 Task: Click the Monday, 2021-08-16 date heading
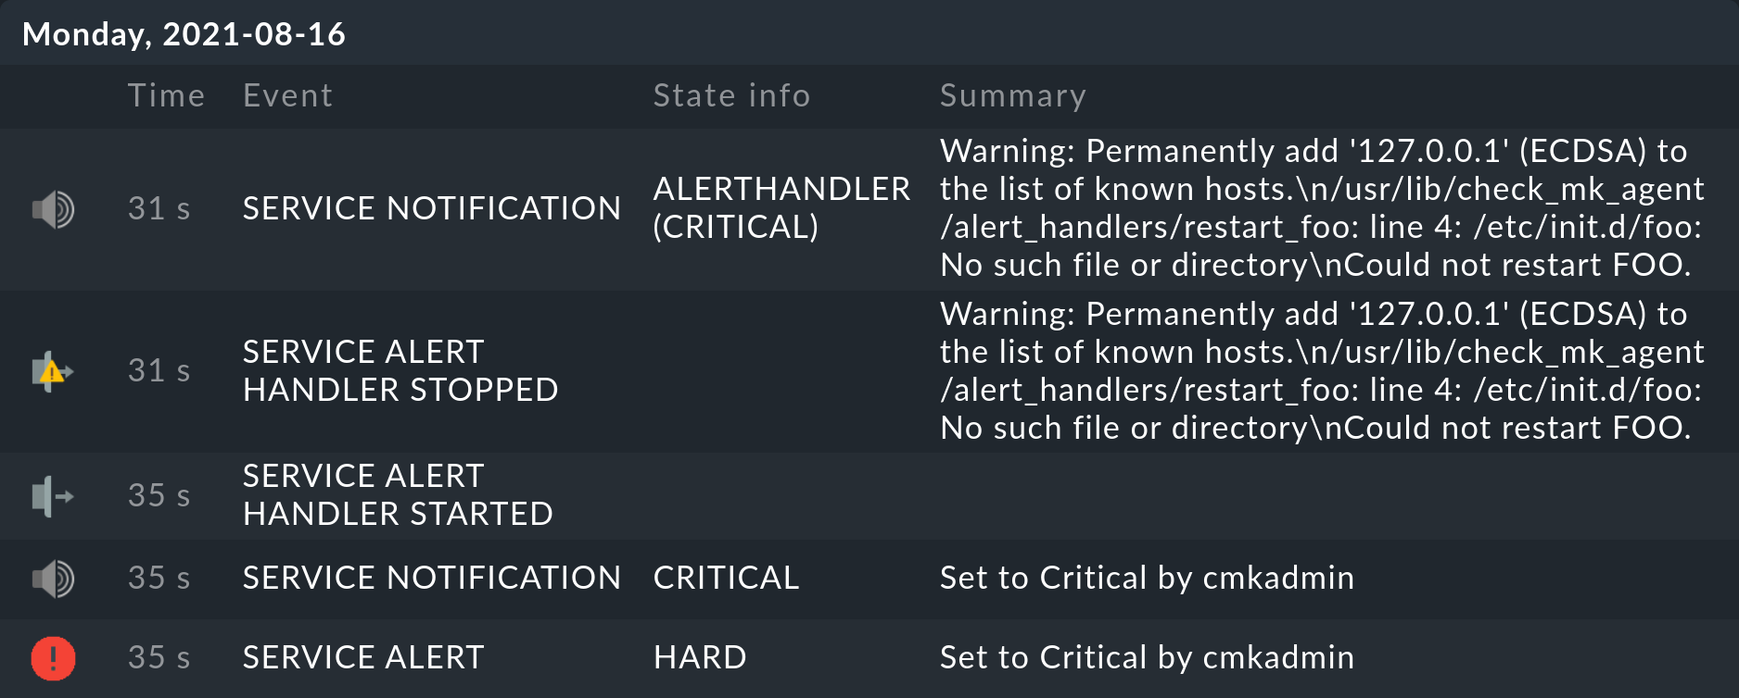pyautogui.click(x=184, y=34)
